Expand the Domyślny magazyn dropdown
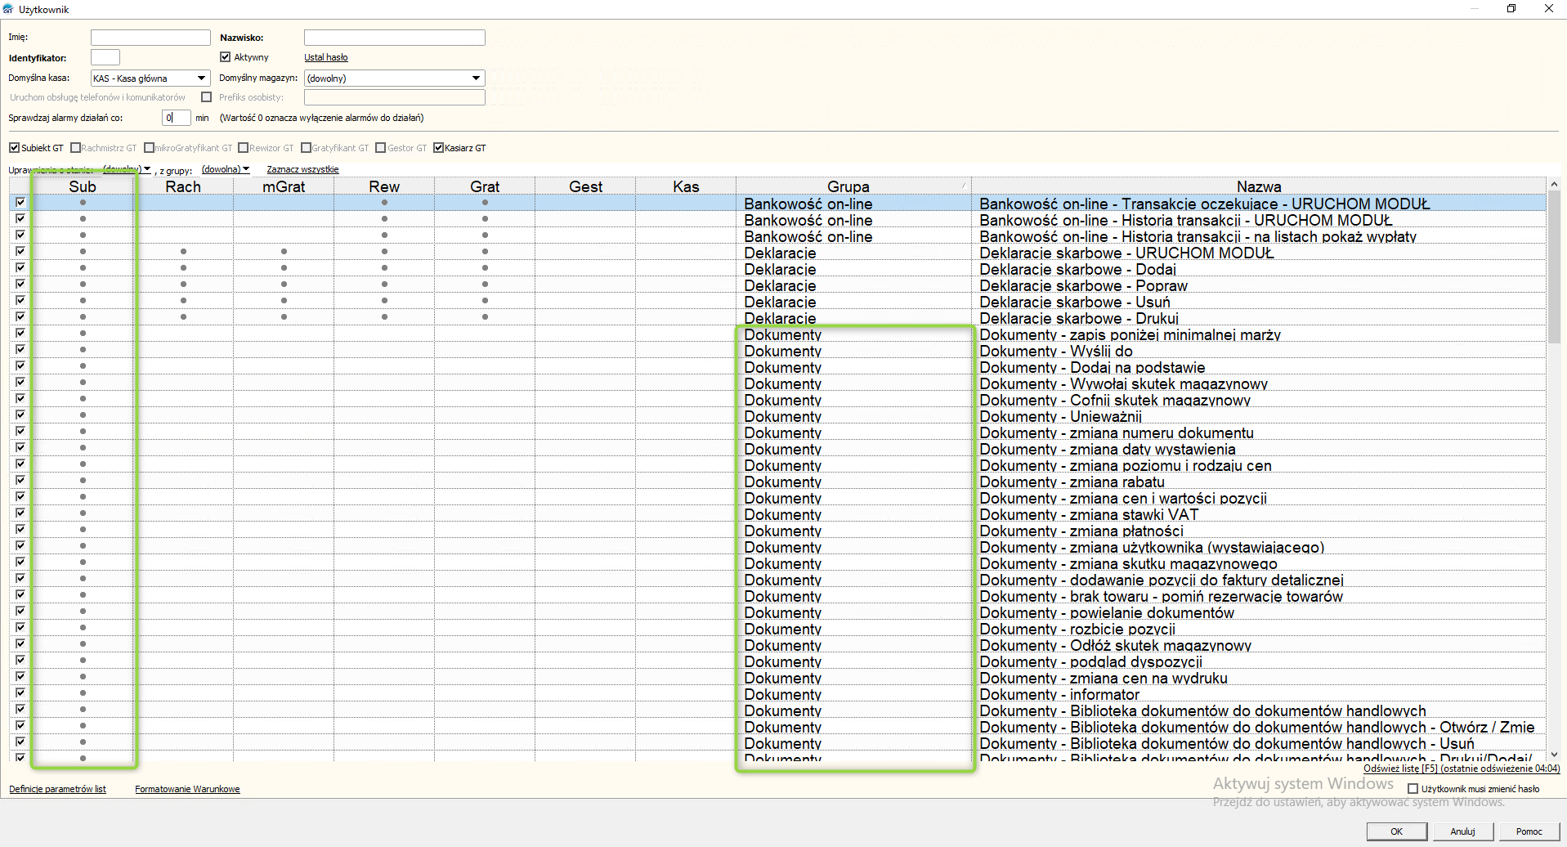1567x847 pixels. point(476,78)
